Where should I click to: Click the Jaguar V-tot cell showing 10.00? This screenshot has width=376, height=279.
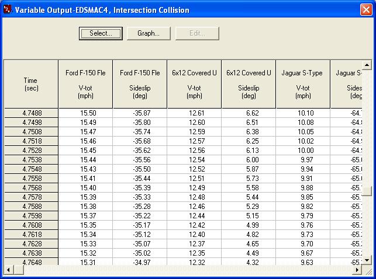tap(303, 150)
